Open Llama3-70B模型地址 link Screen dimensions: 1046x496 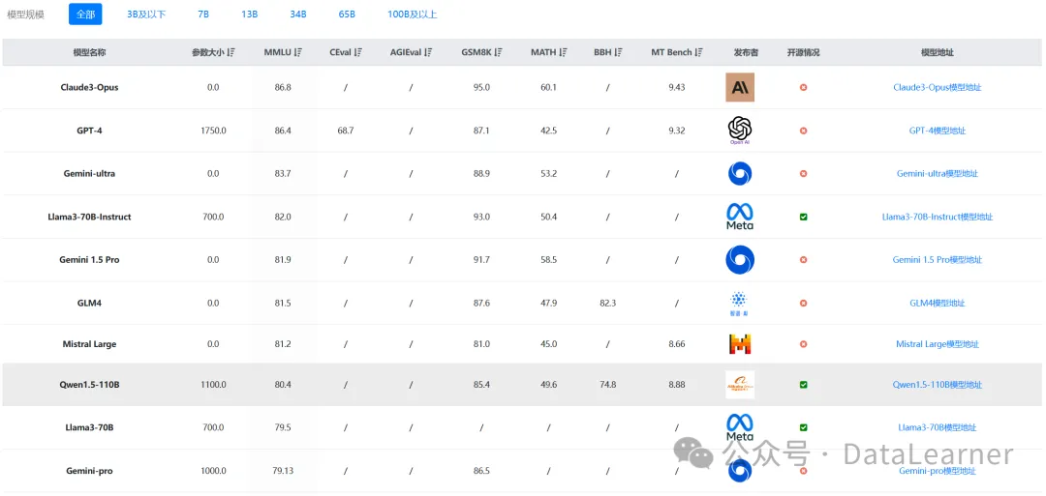(938, 427)
